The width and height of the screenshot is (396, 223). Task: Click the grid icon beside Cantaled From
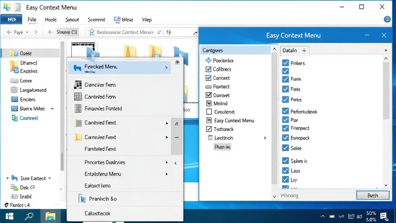78,96
